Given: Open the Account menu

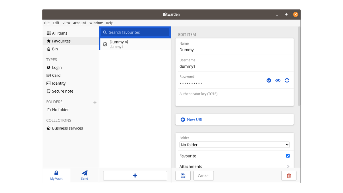Looking at the screenshot, I should pos(79,23).
